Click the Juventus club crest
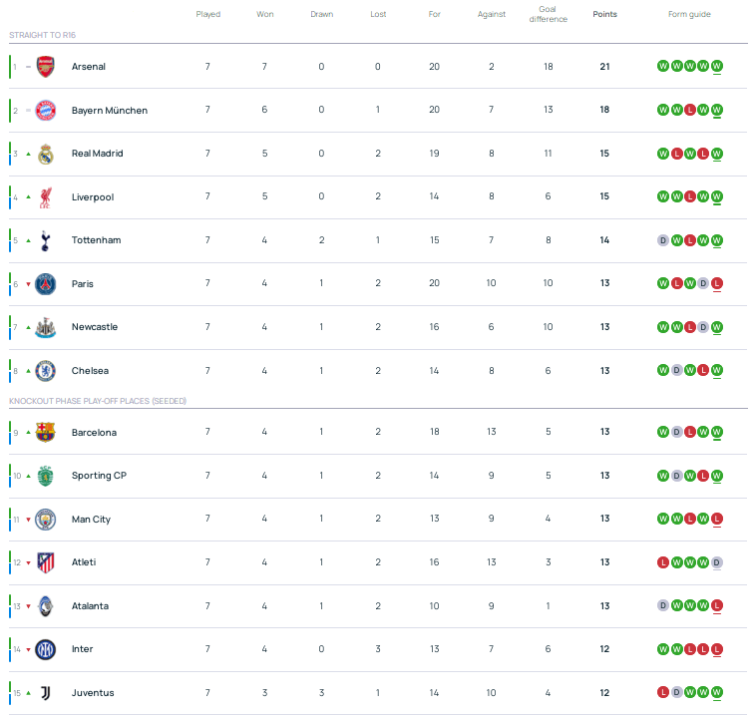The image size is (755, 719). coord(45,693)
